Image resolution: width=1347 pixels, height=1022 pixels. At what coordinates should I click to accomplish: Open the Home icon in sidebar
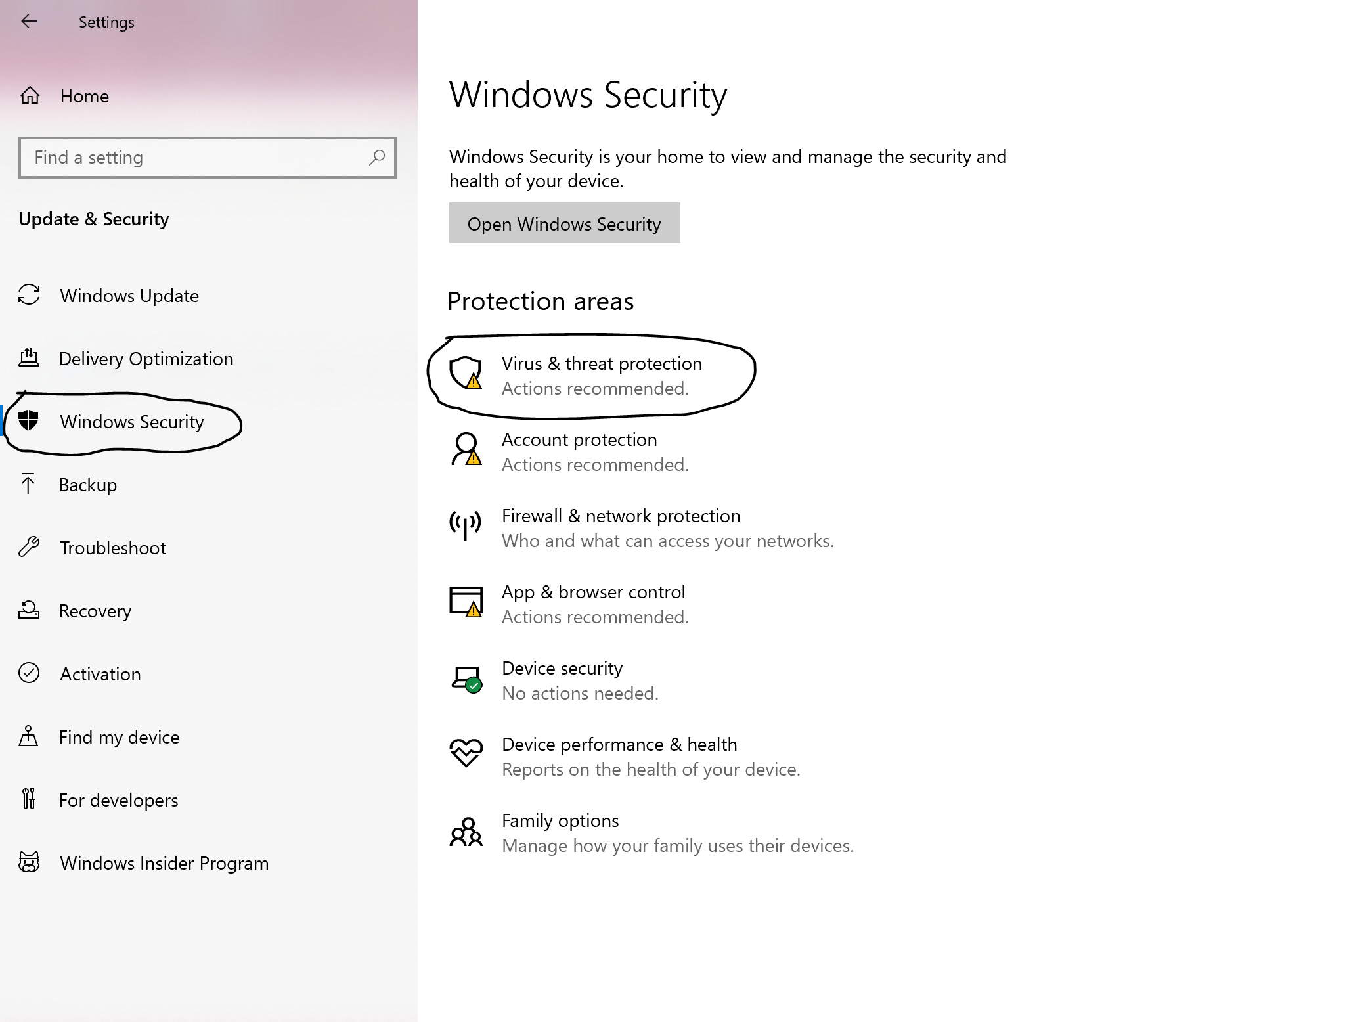(30, 96)
